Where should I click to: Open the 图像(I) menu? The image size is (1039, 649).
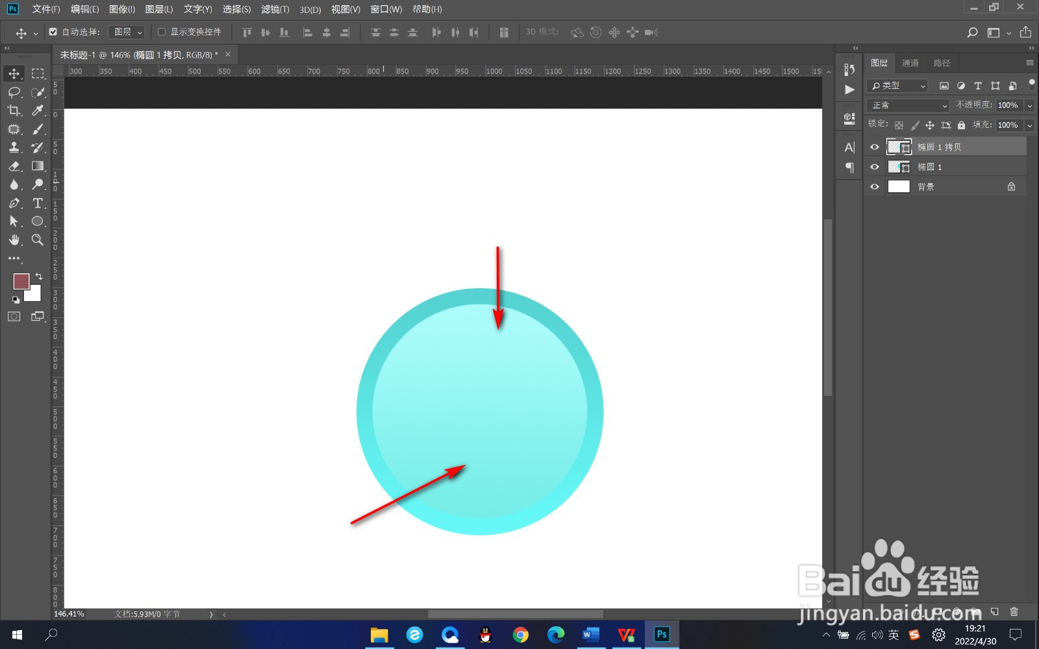[122, 9]
